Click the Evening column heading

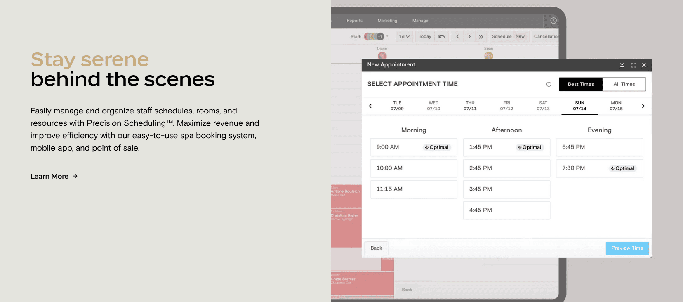600,130
